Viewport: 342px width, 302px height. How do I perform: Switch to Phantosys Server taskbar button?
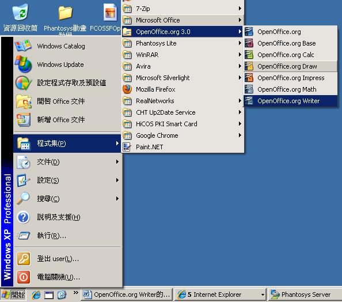[x=305, y=295]
